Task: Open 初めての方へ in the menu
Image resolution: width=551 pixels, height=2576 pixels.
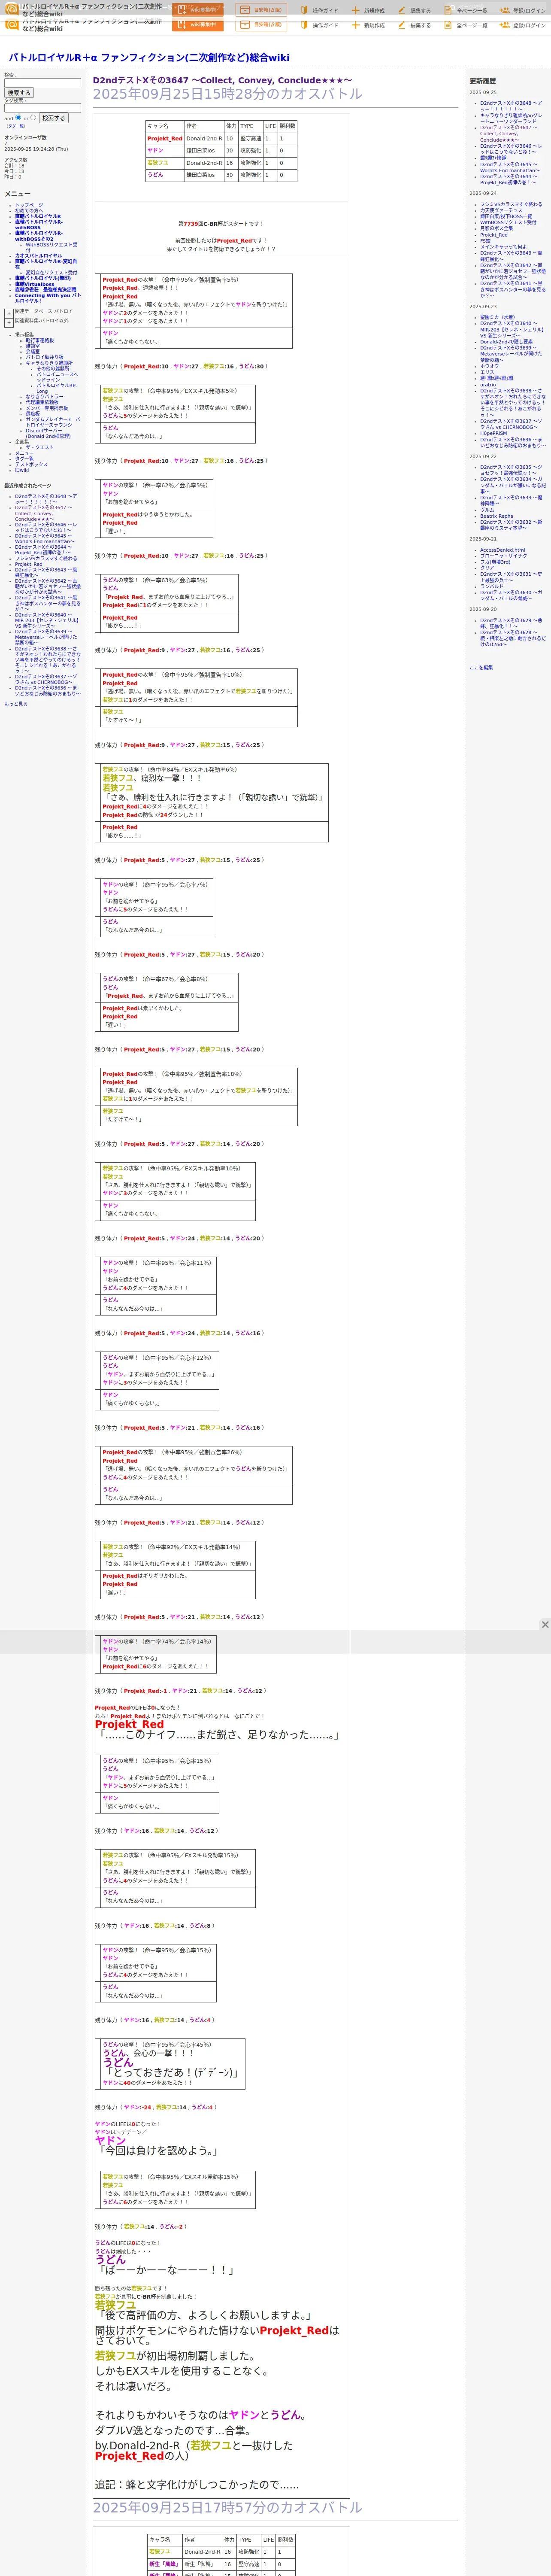Action: 29,211
